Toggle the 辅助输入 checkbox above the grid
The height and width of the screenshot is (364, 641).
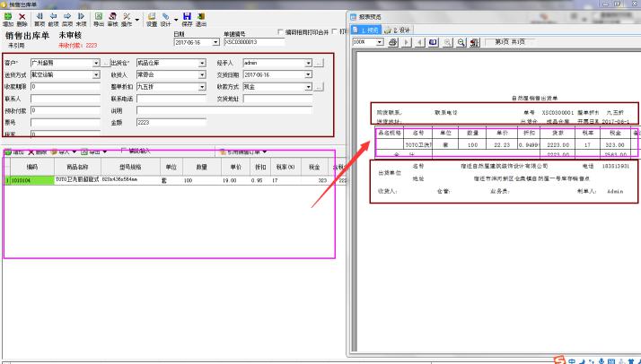(x=123, y=152)
